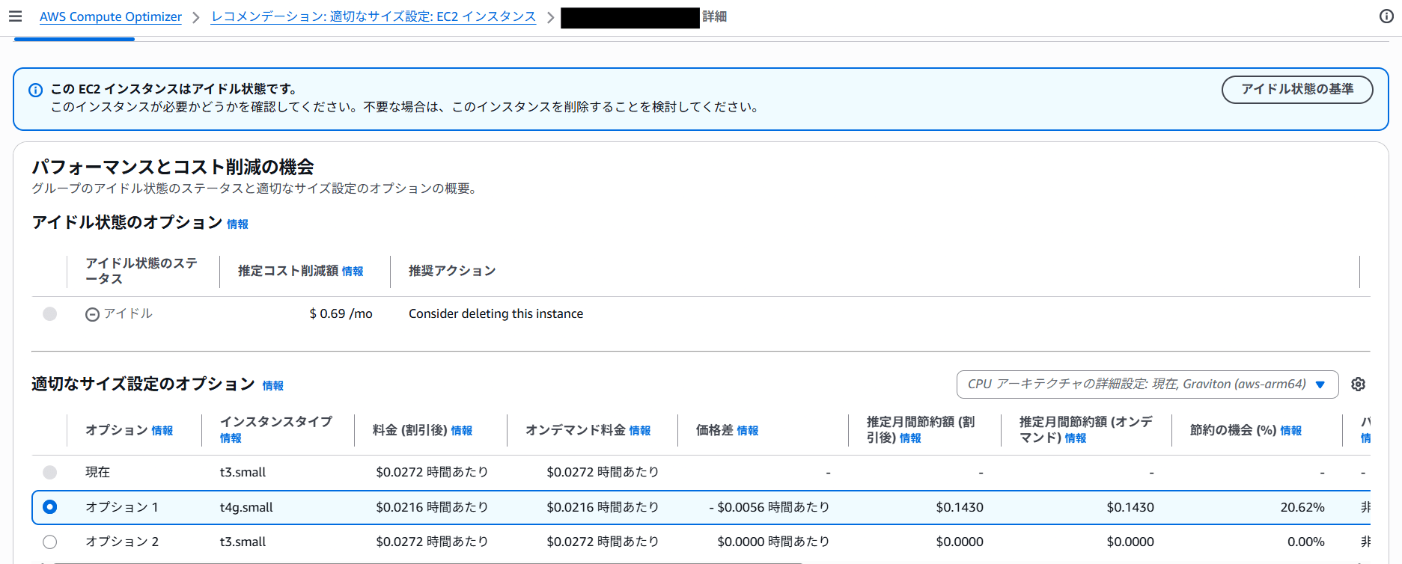The image size is (1402, 564).
Task: Open 情報 link for 推定月間節約額 (オンデマンド)
Action: click(x=1076, y=438)
